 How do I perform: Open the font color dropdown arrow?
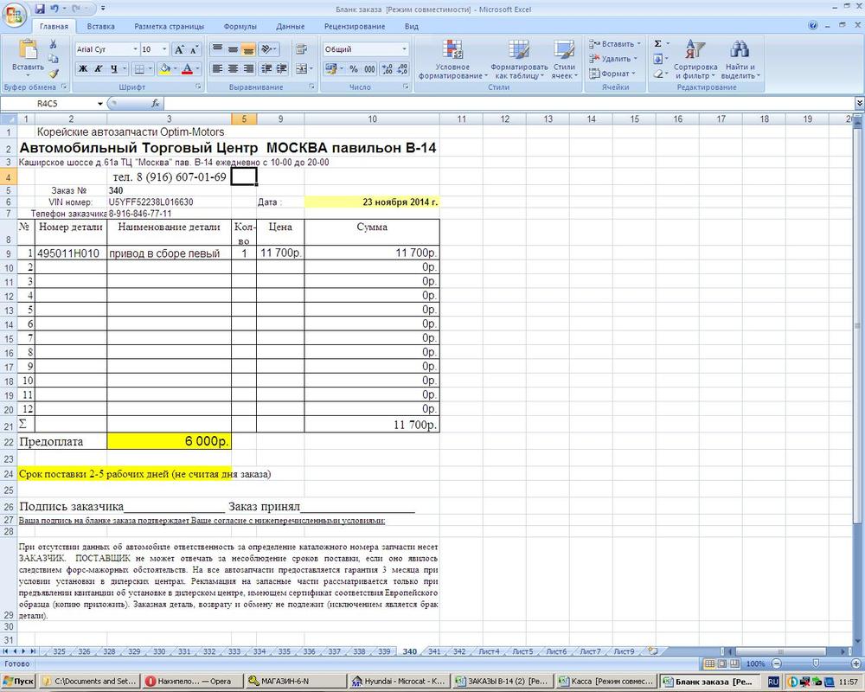pos(197,69)
